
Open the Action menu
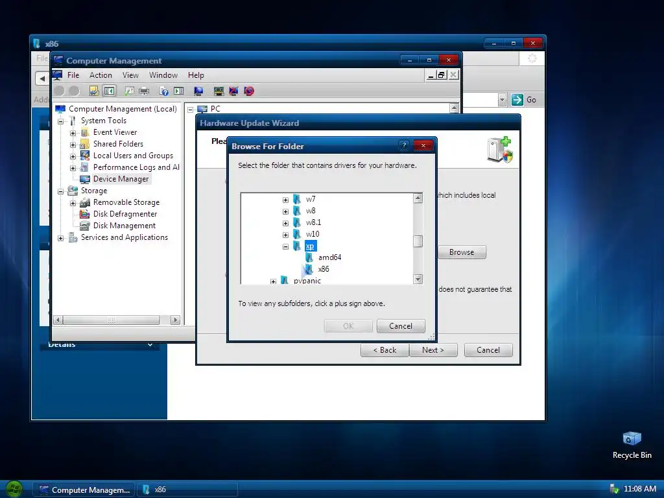101,75
